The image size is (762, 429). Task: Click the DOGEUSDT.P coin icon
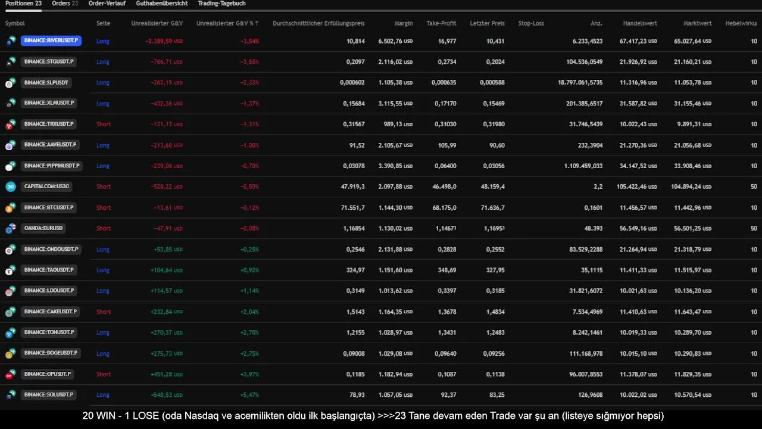(x=11, y=353)
